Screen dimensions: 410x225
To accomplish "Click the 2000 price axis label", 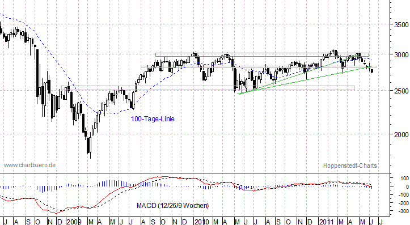I will (401, 134).
